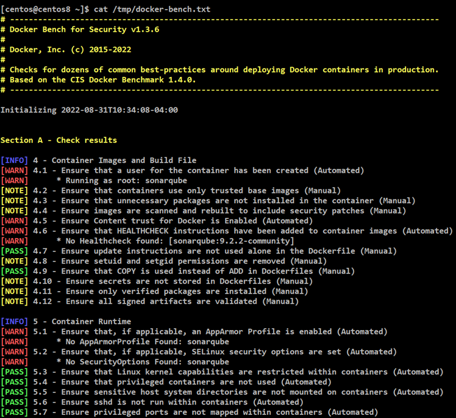
Task: Click 'Based on the CIS Docker Benchmark 1.4.0.' line
Action: [102, 80]
